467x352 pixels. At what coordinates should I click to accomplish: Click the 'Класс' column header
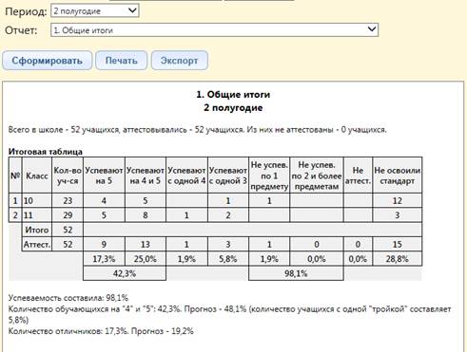(x=37, y=176)
